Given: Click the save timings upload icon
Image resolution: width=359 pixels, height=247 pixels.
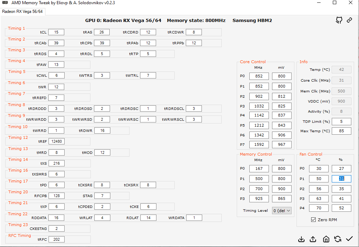Looking at the screenshot, I should [313, 239].
